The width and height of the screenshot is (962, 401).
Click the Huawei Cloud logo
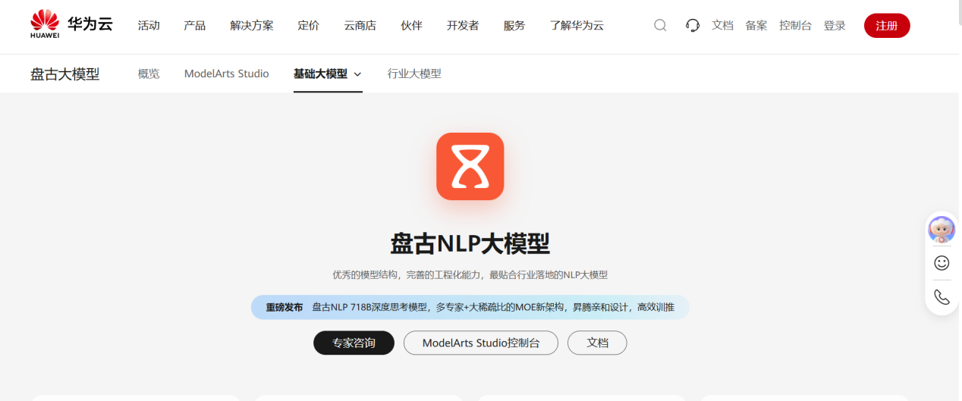click(x=71, y=24)
